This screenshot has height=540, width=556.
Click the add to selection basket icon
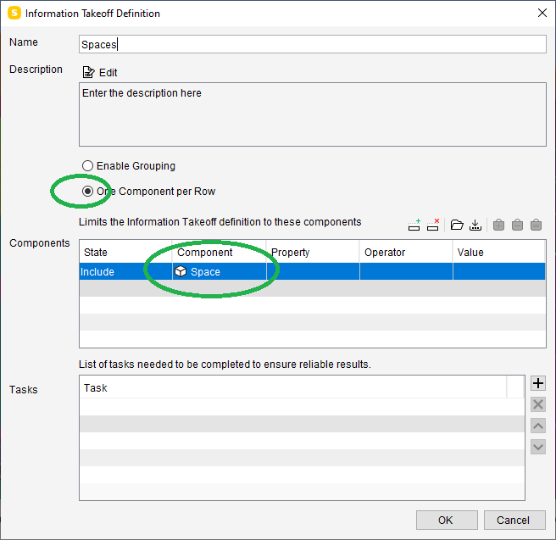498,225
